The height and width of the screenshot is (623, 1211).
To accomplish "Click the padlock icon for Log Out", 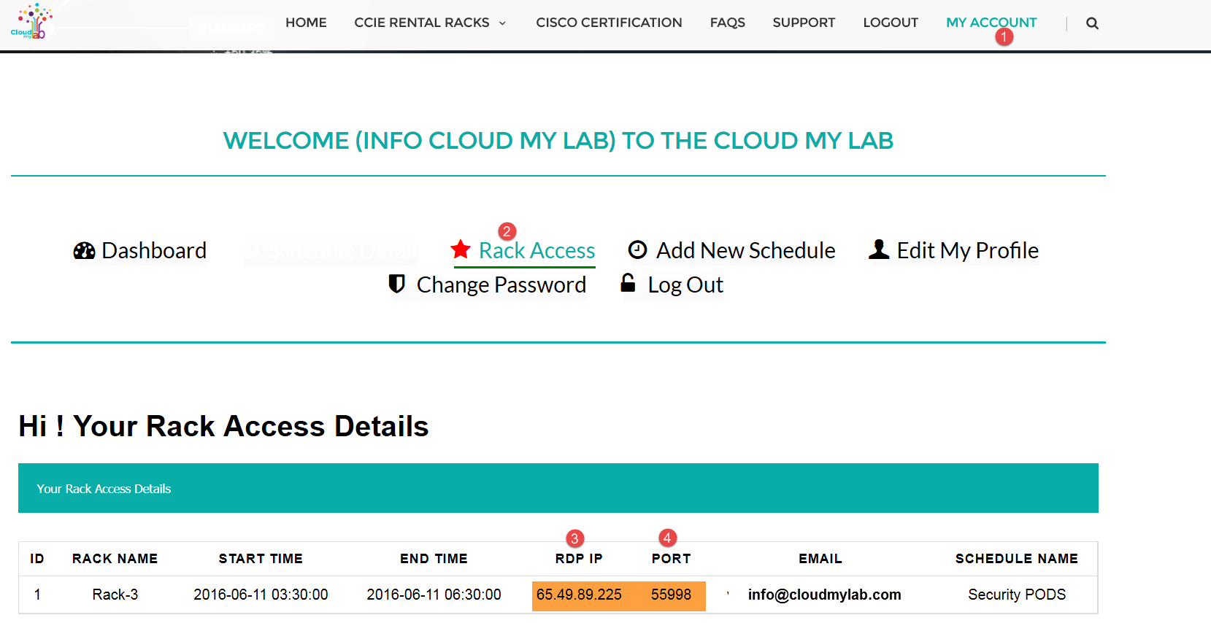I will tap(628, 282).
